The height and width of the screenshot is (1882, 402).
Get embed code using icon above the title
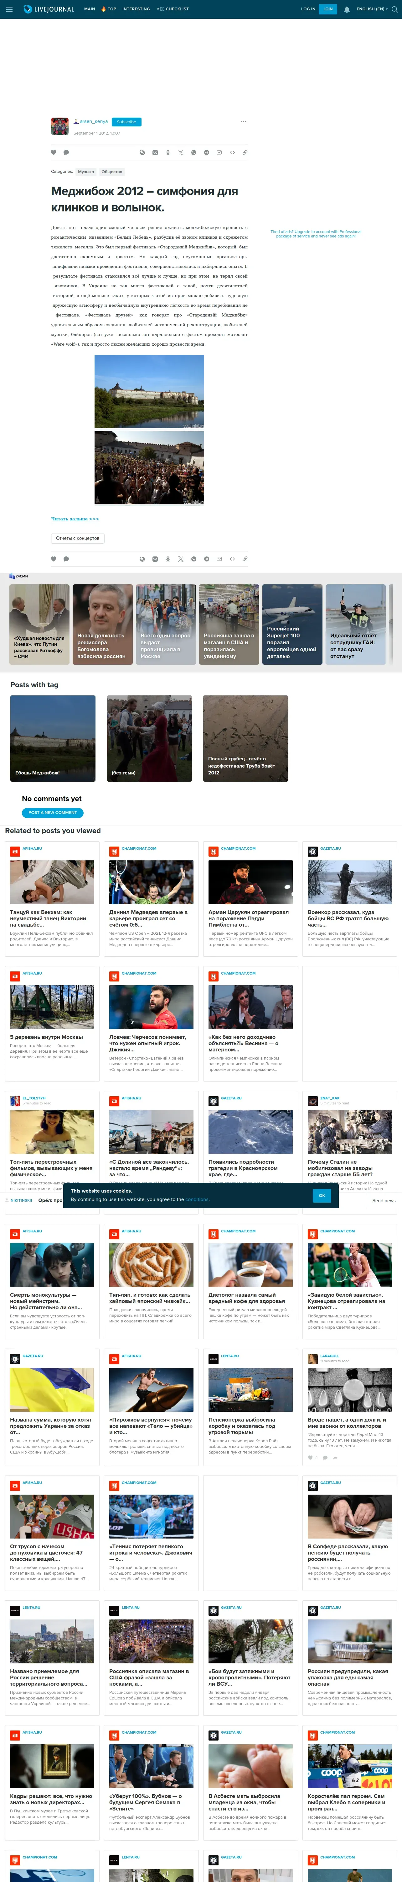coord(232,153)
